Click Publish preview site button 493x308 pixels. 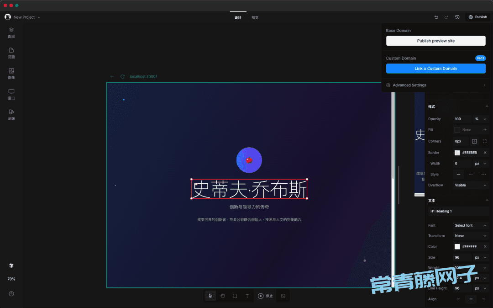[x=436, y=41]
